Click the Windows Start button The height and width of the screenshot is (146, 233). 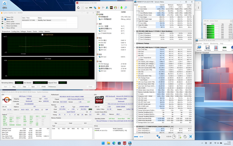pyautogui.click(x=103, y=143)
